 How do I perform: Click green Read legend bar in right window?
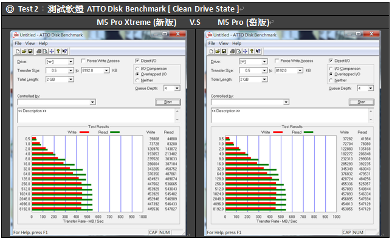[309, 132]
